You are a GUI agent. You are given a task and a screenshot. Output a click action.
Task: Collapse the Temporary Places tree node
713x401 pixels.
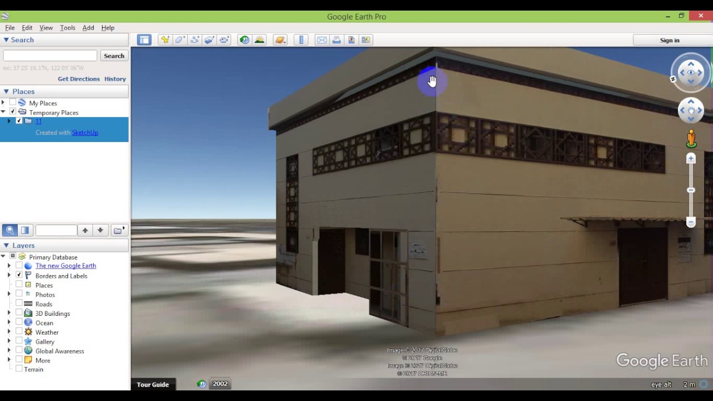click(3, 112)
